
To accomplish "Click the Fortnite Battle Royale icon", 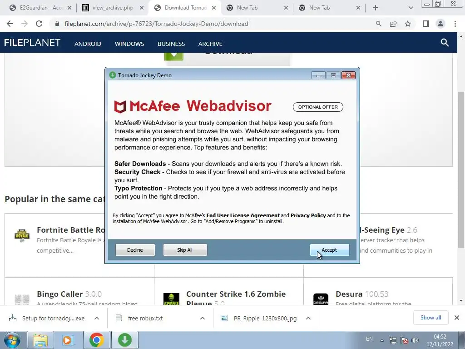I will coord(22,236).
